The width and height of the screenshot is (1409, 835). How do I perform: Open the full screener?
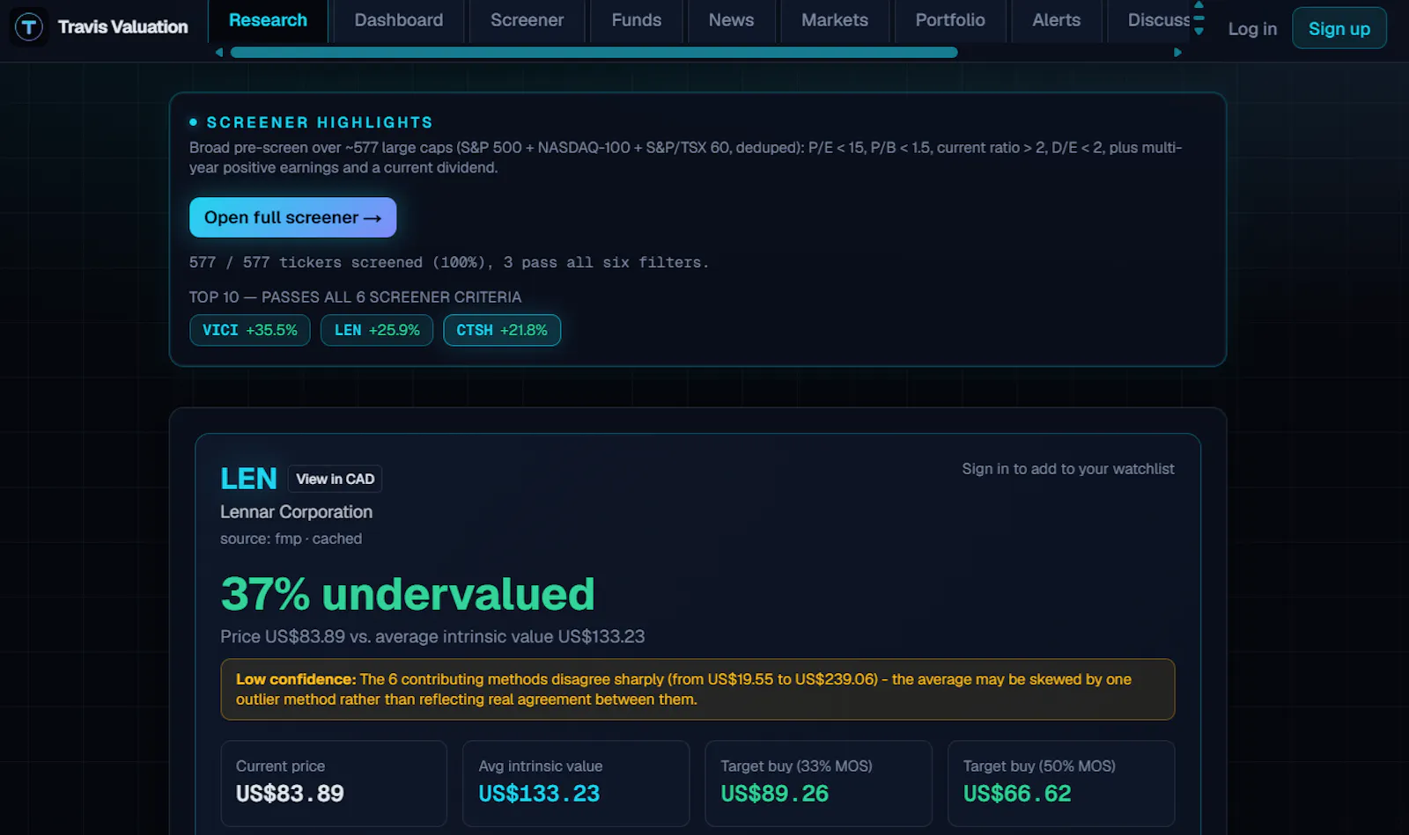292,217
